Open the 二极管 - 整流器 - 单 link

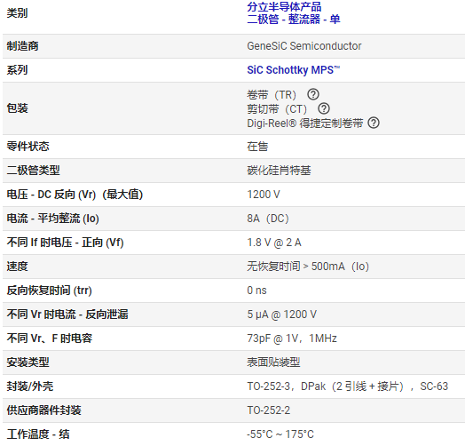(x=294, y=20)
